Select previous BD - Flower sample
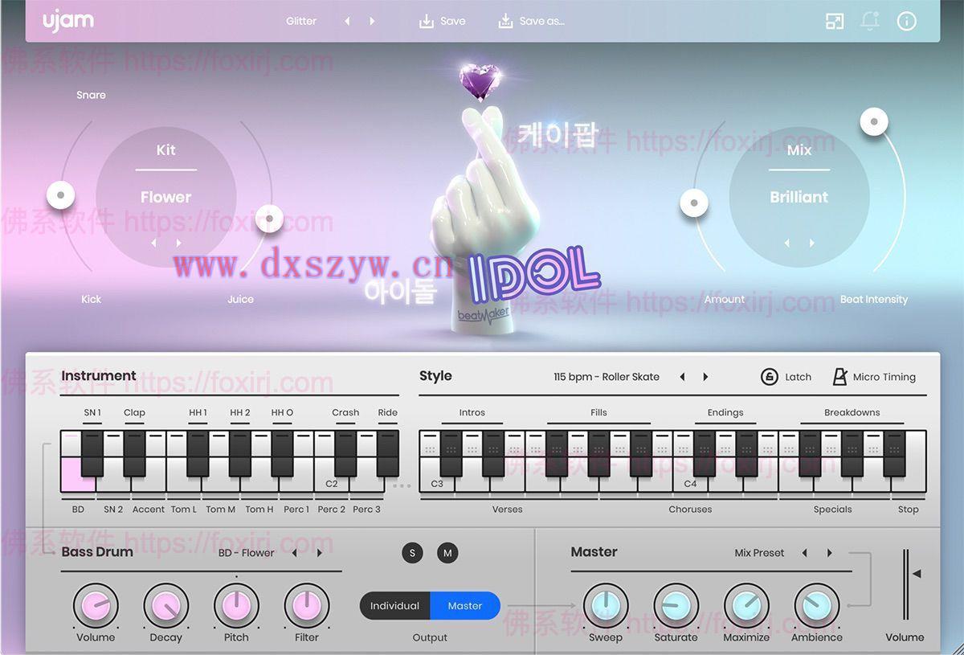The image size is (964, 655). [x=294, y=553]
